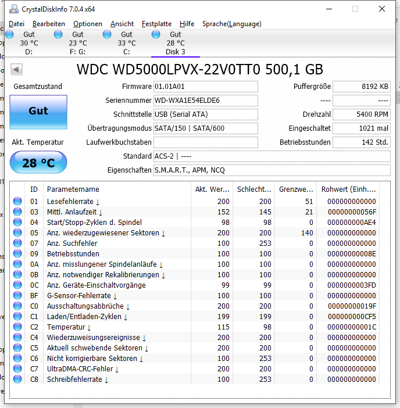Click the Firmware field 01.01A01
The width and height of the screenshot is (400, 408).
pos(206,87)
